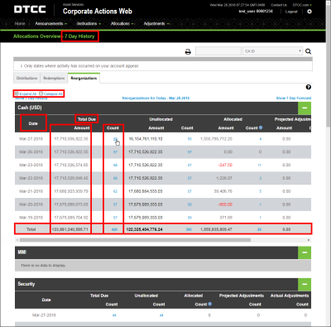This screenshot has width=331, height=327.
Task: Collapse the Security section
Action: pos(305,284)
